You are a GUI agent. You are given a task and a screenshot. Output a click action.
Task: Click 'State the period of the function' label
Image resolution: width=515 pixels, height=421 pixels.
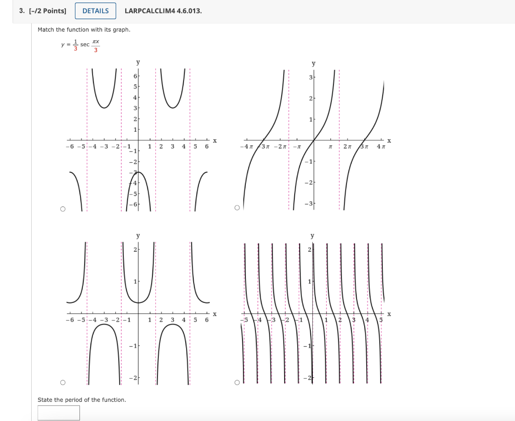click(81, 400)
